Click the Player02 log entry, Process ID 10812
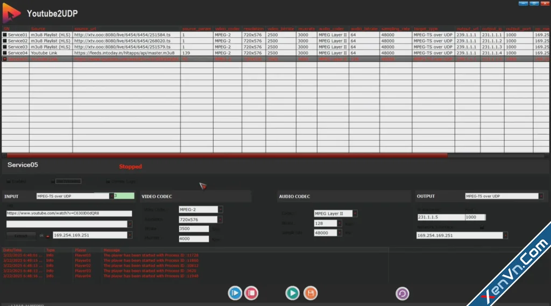Image resolution: width=551 pixels, height=306 pixels. point(195,266)
